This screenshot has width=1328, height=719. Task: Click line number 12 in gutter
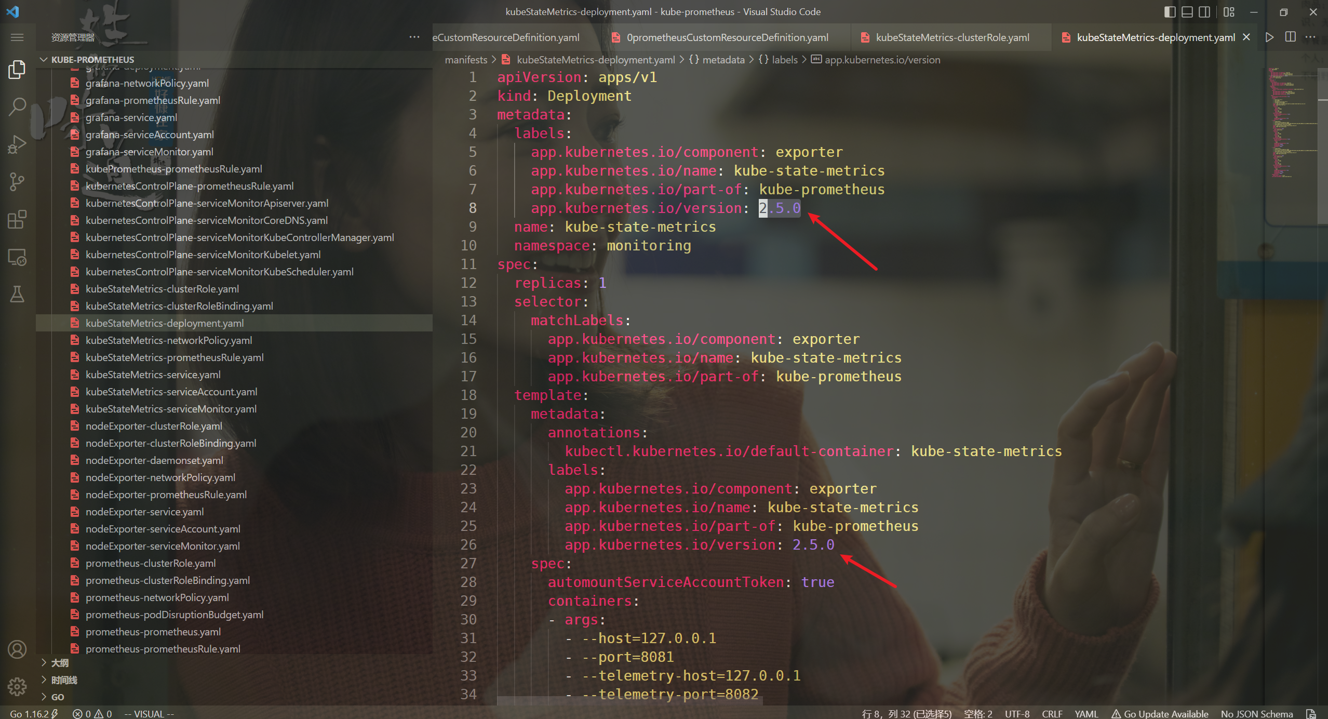(x=468, y=283)
